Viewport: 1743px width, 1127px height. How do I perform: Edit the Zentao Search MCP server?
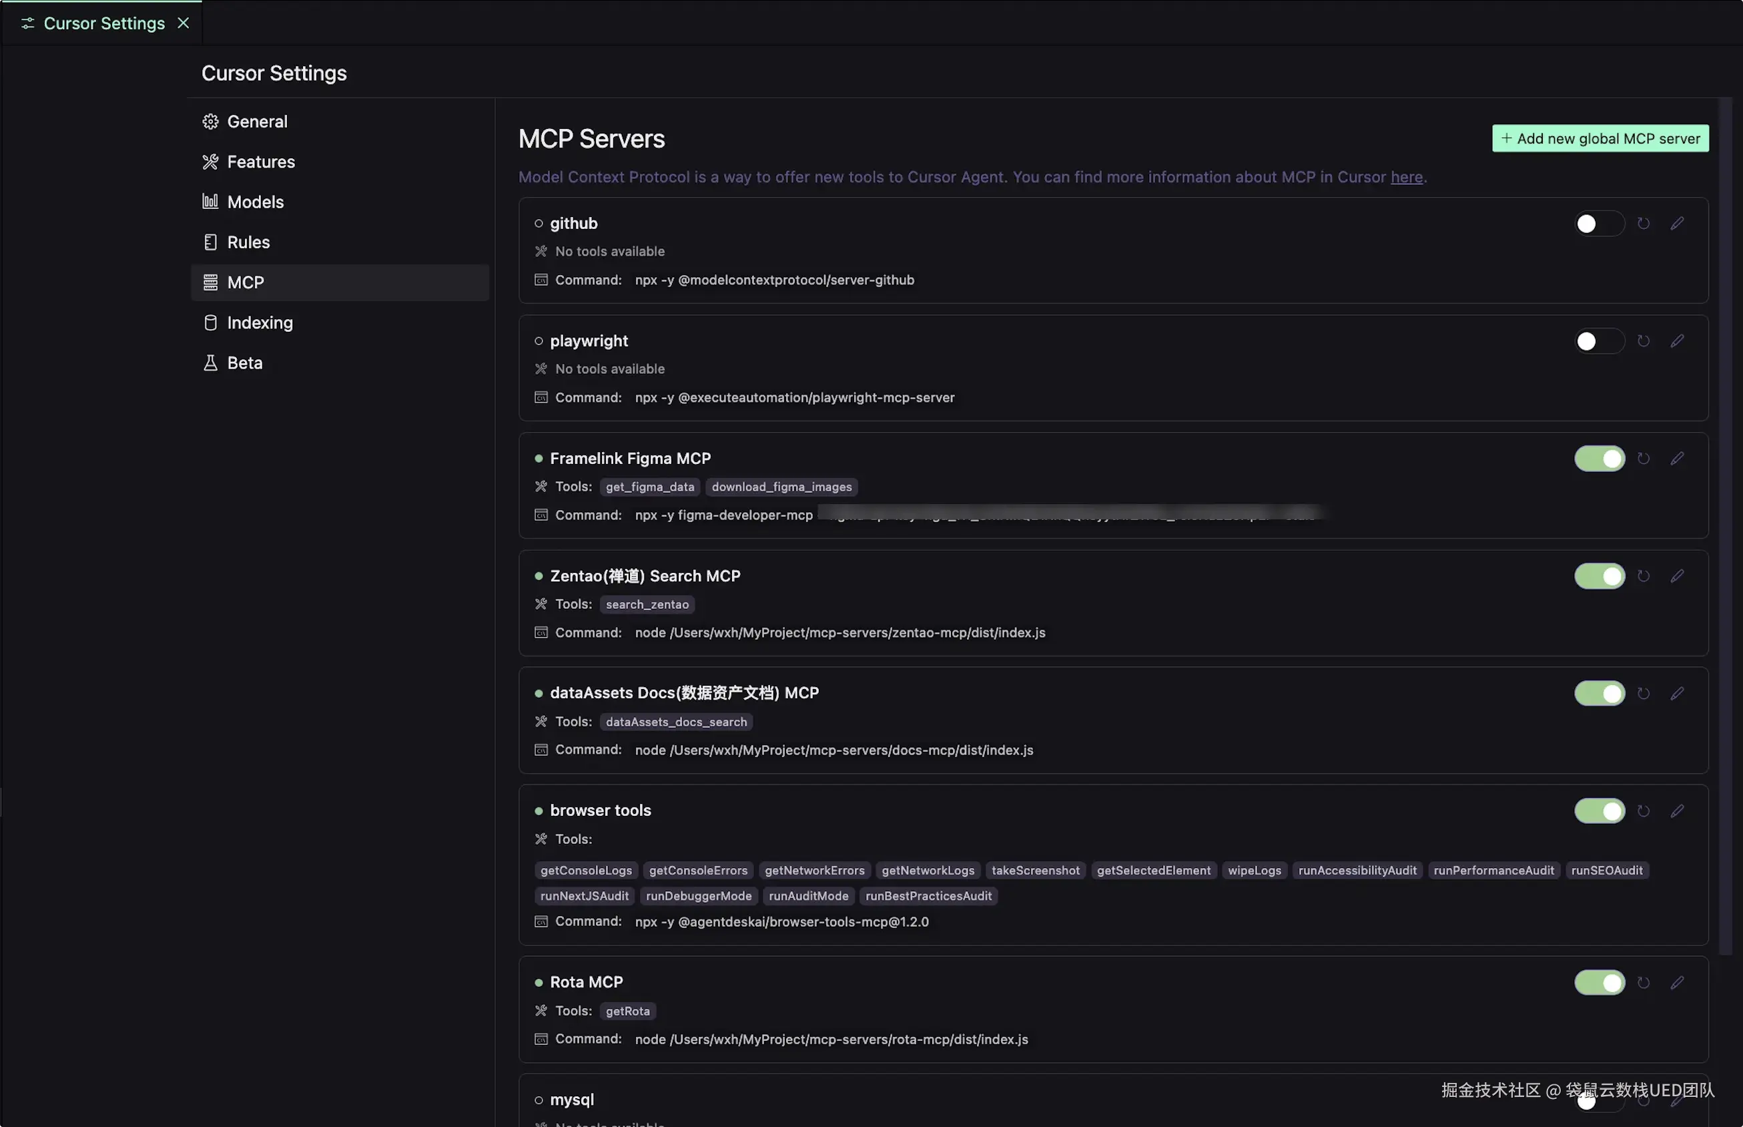point(1676,576)
